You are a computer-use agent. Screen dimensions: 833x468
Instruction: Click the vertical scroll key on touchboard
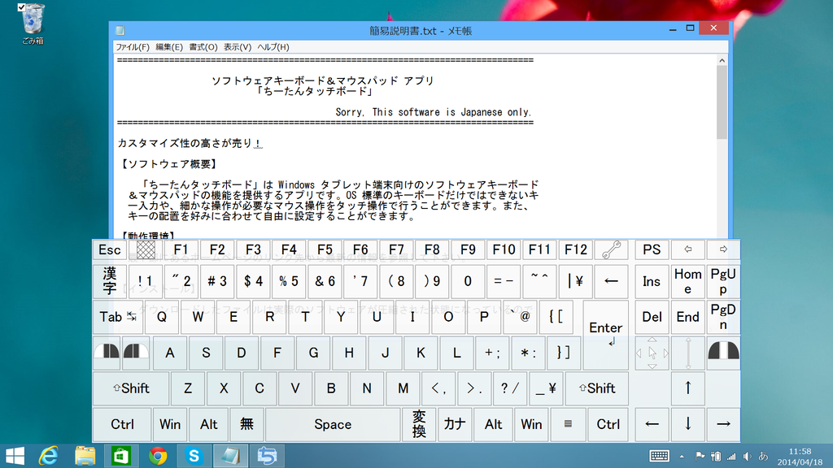(x=688, y=353)
